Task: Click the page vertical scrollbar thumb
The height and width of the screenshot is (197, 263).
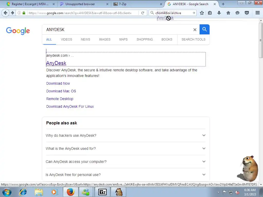Action: (x=261, y=40)
